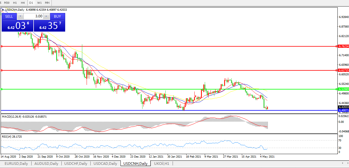Select the green 6.52069 horizontal line label

(343, 89)
